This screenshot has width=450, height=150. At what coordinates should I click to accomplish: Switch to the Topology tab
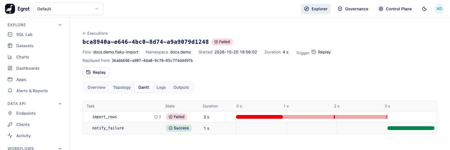pyautogui.click(x=122, y=87)
